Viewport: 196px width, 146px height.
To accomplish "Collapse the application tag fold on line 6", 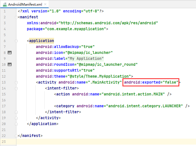I will pyautogui.click(x=16, y=41).
